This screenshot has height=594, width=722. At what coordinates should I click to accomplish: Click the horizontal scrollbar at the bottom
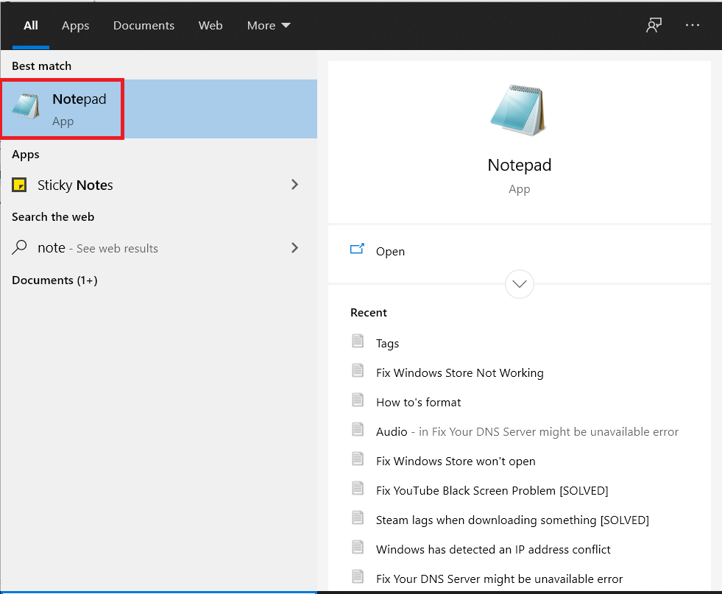[x=158, y=591]
